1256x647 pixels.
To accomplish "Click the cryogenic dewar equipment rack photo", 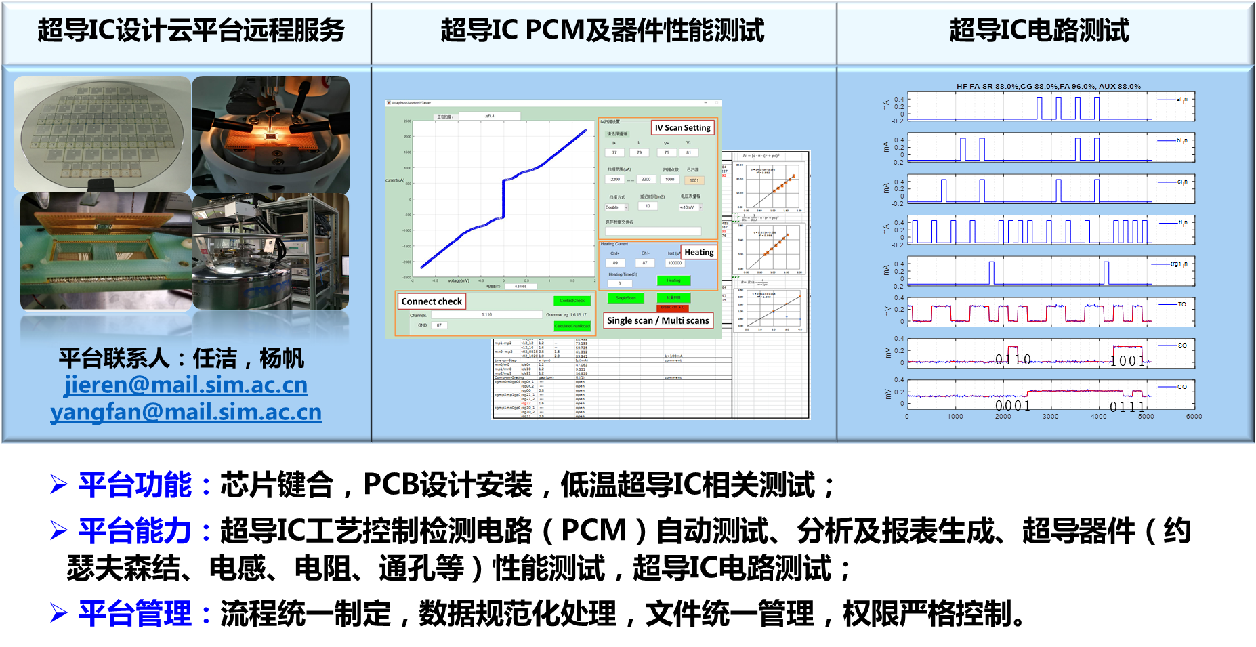I will point(270,251).
